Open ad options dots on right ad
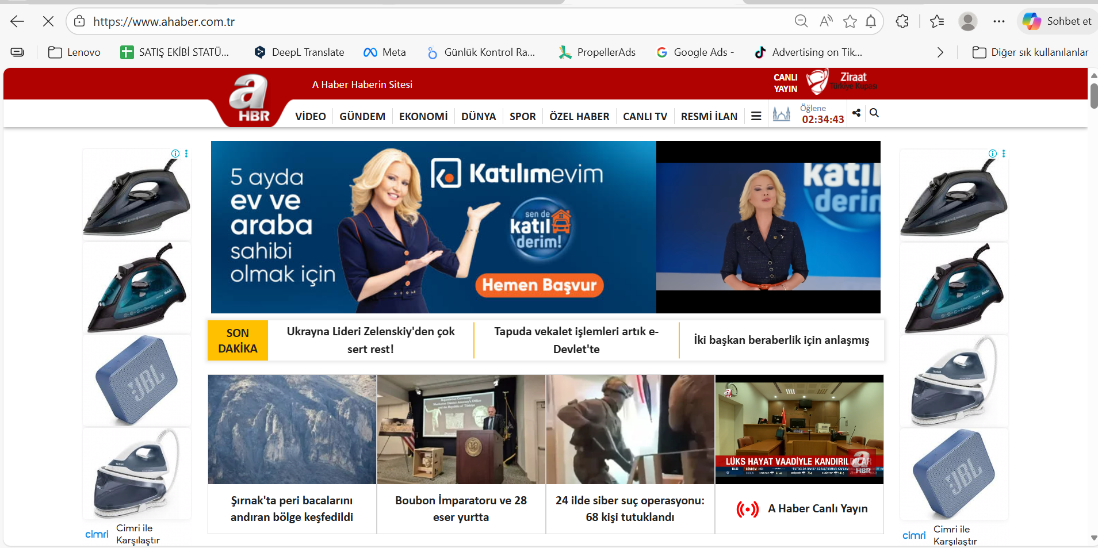Image resolution: width=1098 pixels, height=548 pixels. coord(1004,154)
